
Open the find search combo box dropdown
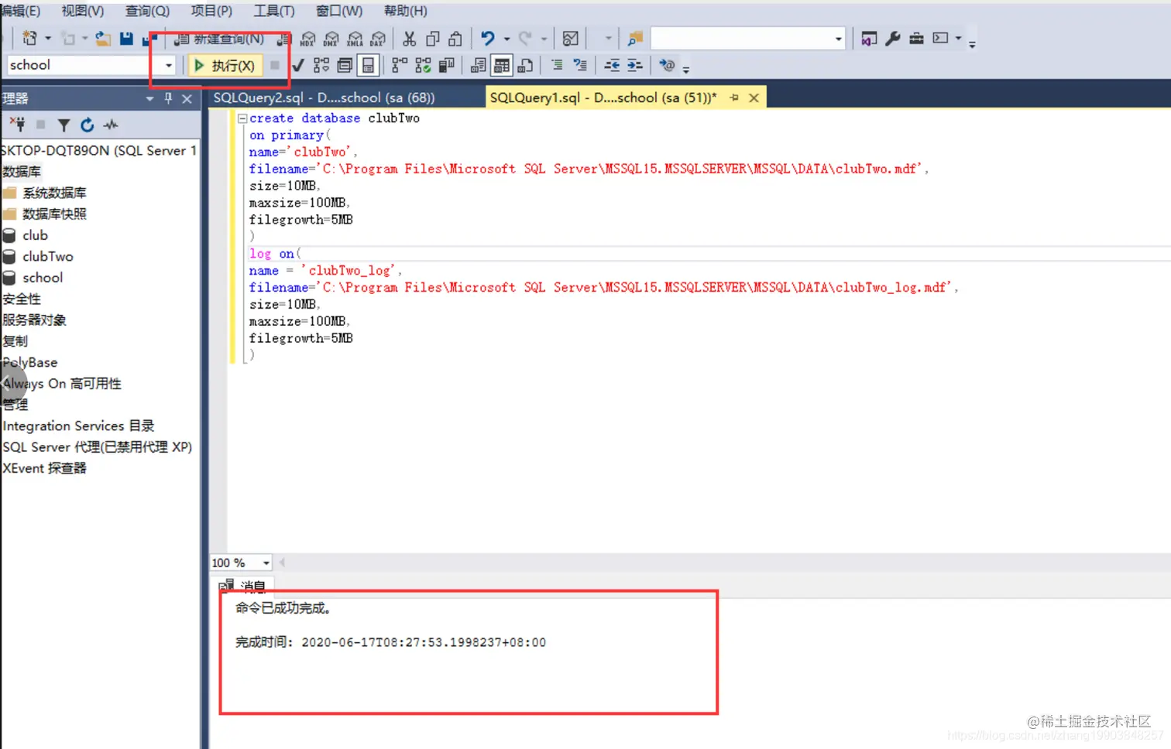pos(838,39)
